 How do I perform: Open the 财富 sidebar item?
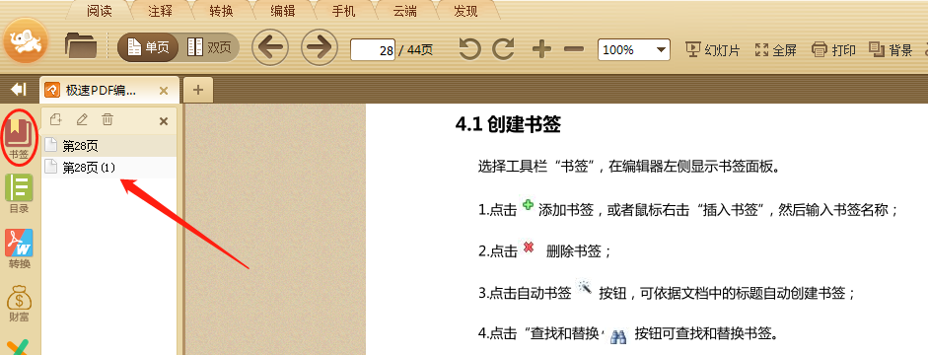click(x=19, y=303)
